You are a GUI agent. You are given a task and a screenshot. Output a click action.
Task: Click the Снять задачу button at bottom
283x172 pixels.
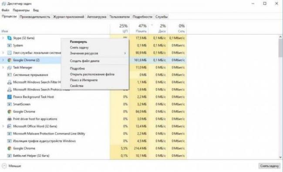pos(270,166)
